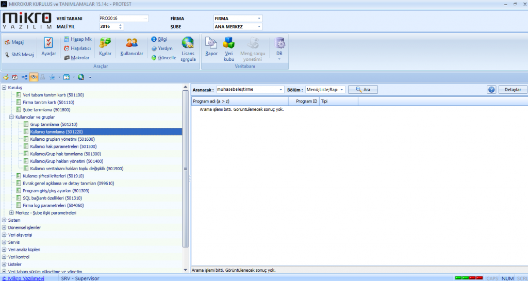This screenshot has height=281, width=528.
Task: Click the Ara search button
Action: coord(363,90)
